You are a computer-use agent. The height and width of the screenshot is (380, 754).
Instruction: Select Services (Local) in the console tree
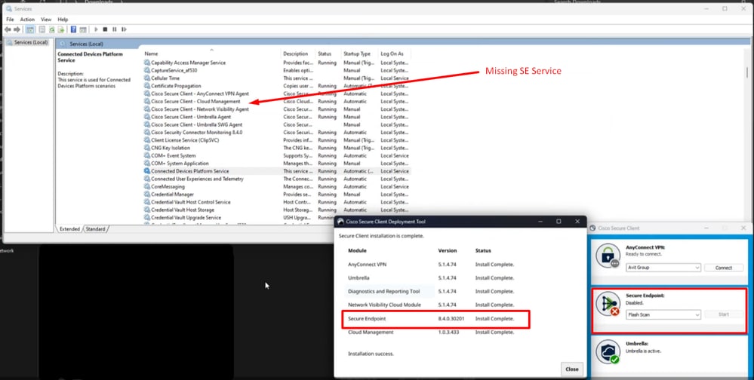click(x=28, y=42)
